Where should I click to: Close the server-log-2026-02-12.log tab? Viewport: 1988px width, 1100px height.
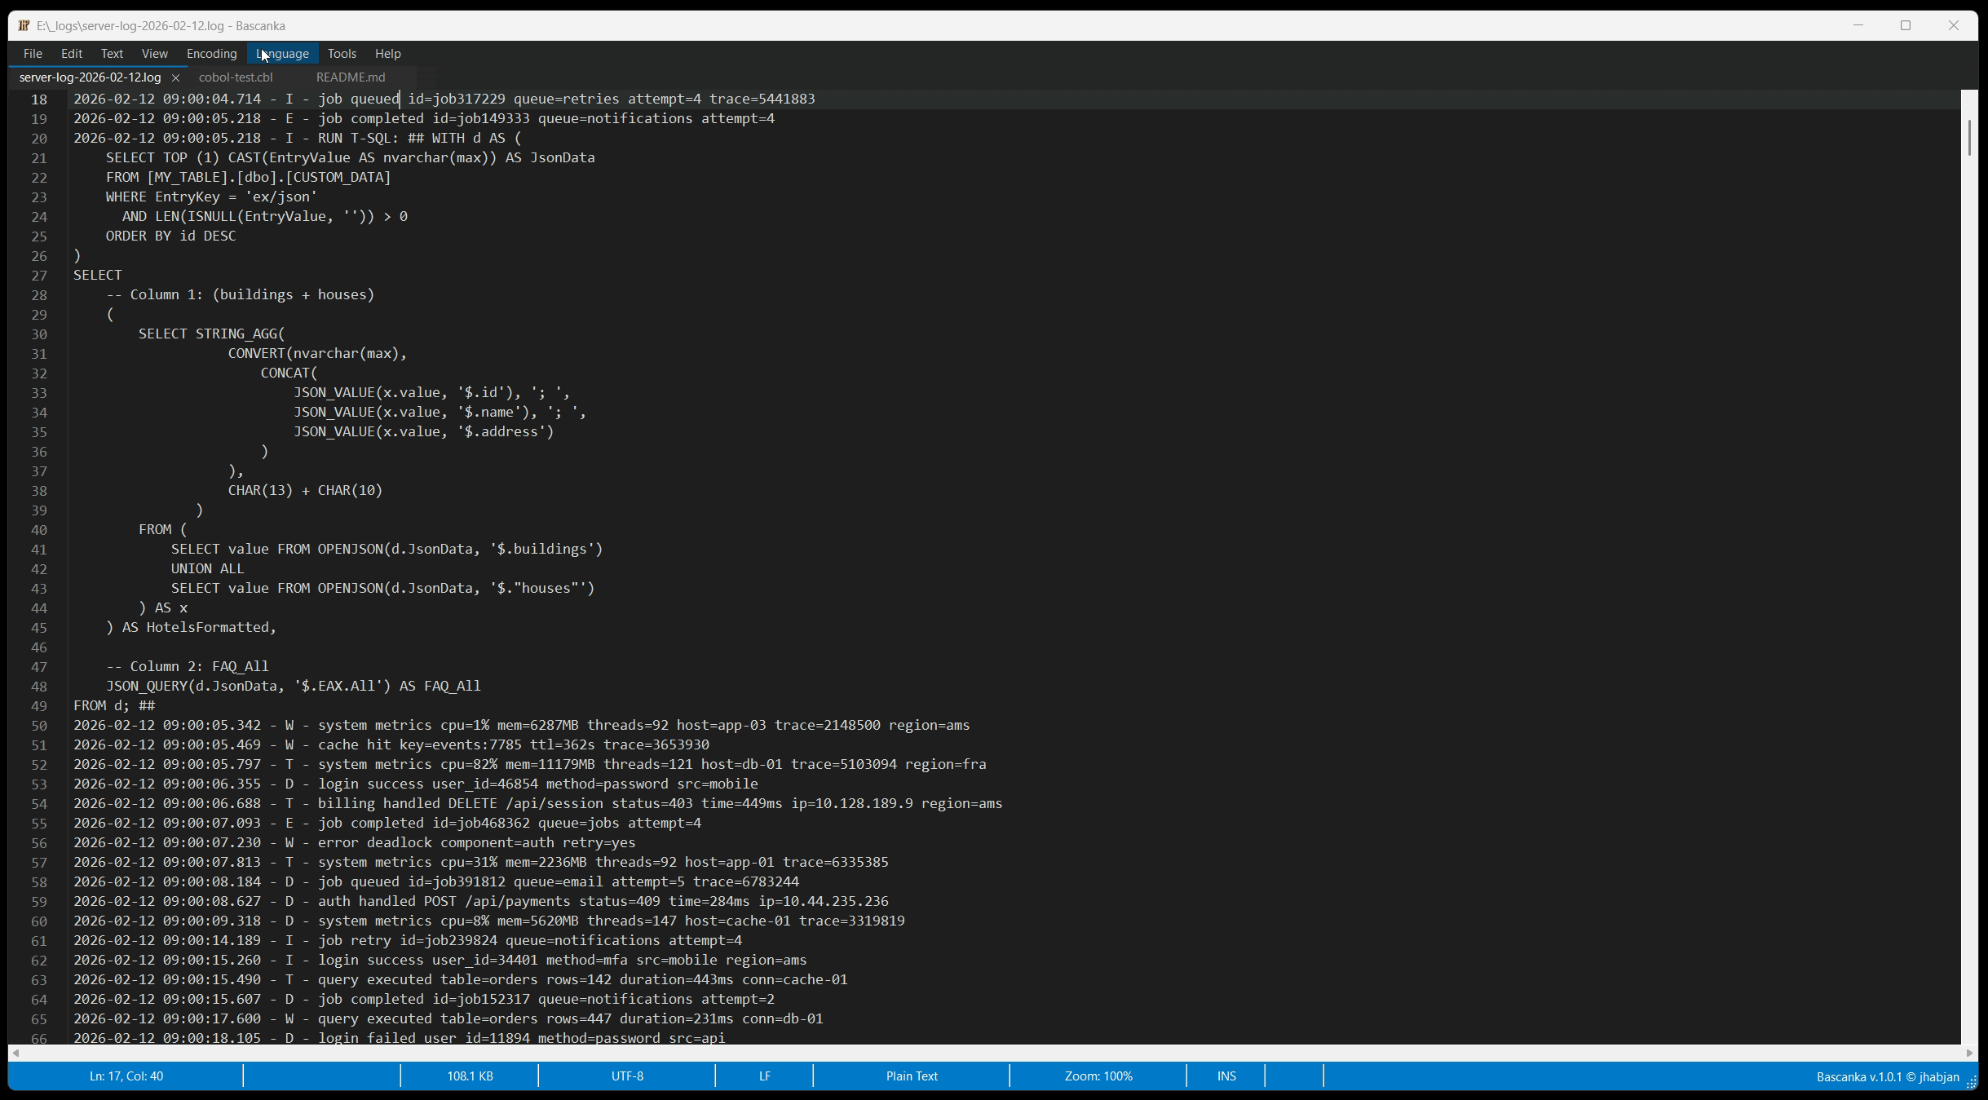pyautogui.click(x=176, y=77)
